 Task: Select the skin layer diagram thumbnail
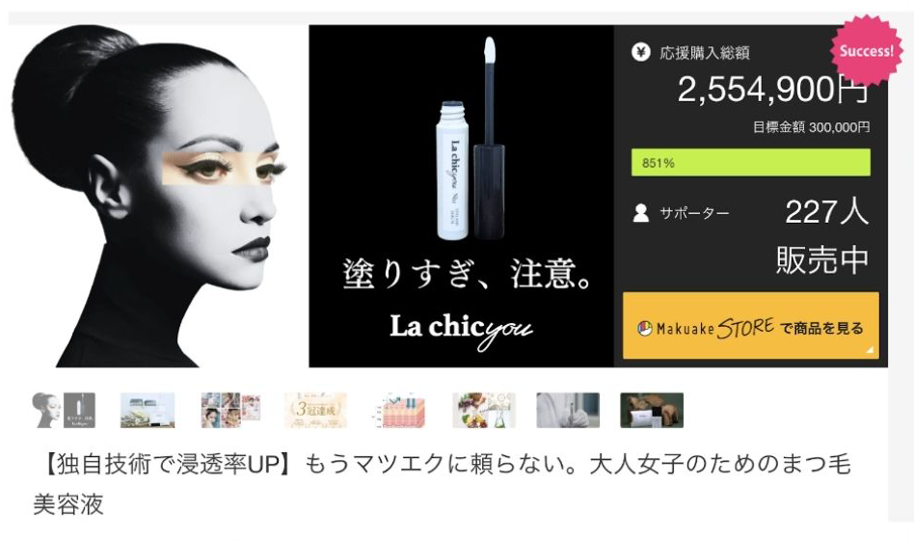(400, 411)
